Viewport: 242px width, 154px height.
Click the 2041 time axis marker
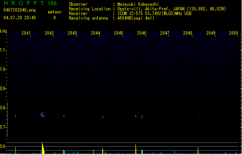pyautogui.click(x=26, y=33)
